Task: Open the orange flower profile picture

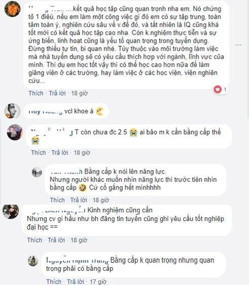Action: point(12,9)
